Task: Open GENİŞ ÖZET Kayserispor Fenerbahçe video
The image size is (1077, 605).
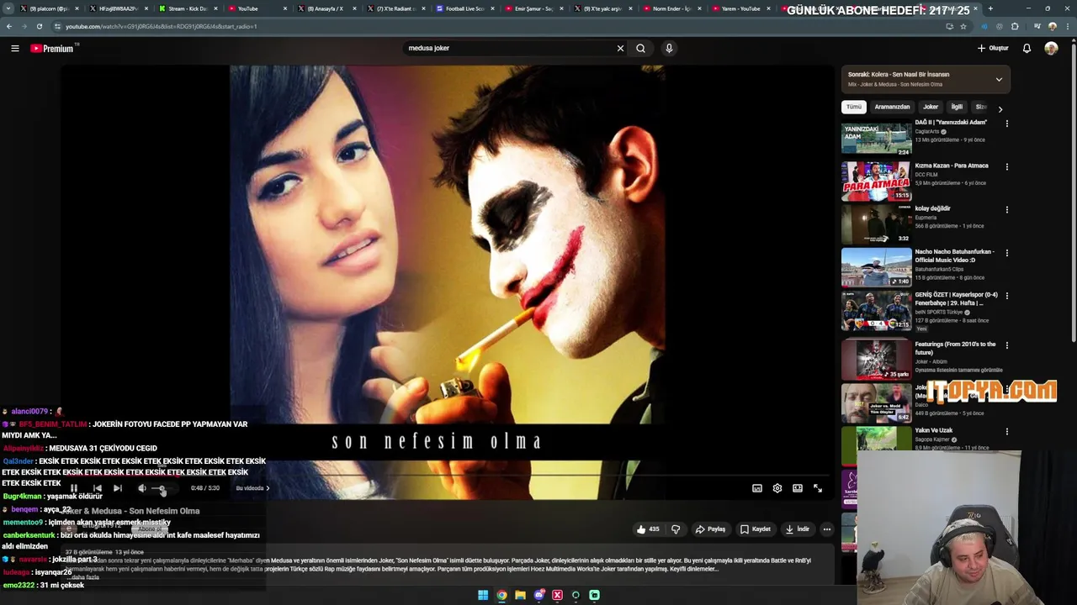Action: click(x=876, y=311)
